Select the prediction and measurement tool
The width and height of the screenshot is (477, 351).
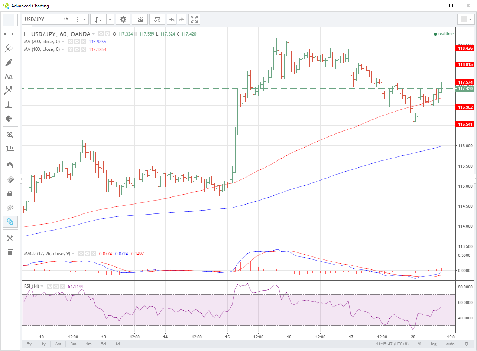click(9, 105)
